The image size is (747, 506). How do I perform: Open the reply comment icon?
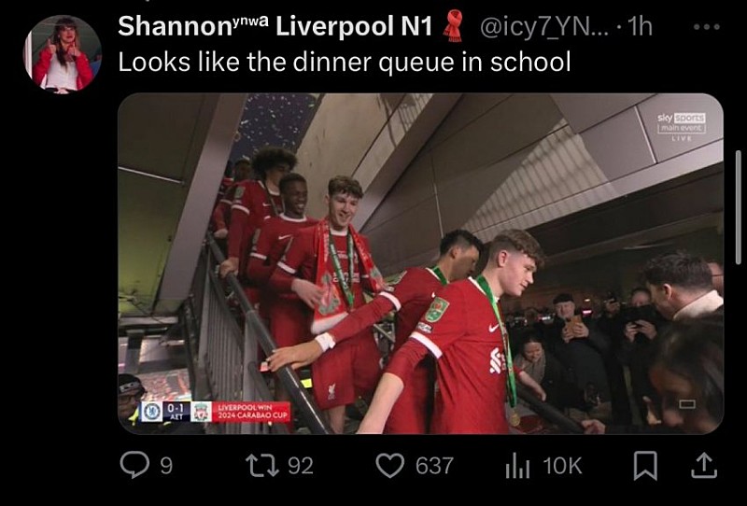134,465
